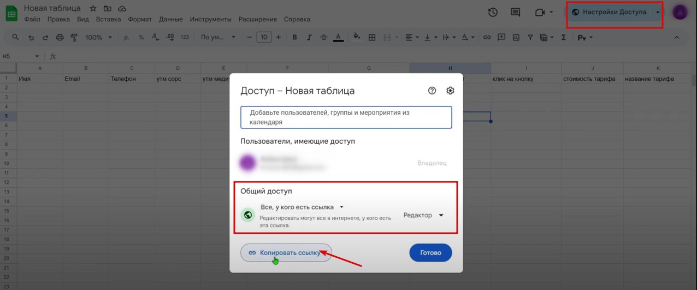Image resolution: width=697 pixels, height=290 pixels.
Task: Toggle bold formatting
Action: click(295, 37)
